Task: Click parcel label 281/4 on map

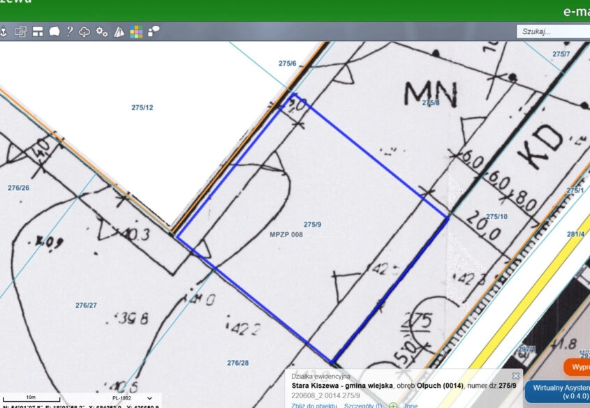Action: point(576,234)
